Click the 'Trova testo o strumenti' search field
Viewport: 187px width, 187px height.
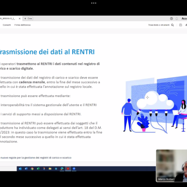[x=159, y=25]
